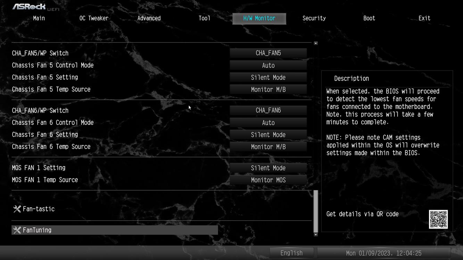
Task: Click 'Get details via QR code' text
Action: coord(363,214)
